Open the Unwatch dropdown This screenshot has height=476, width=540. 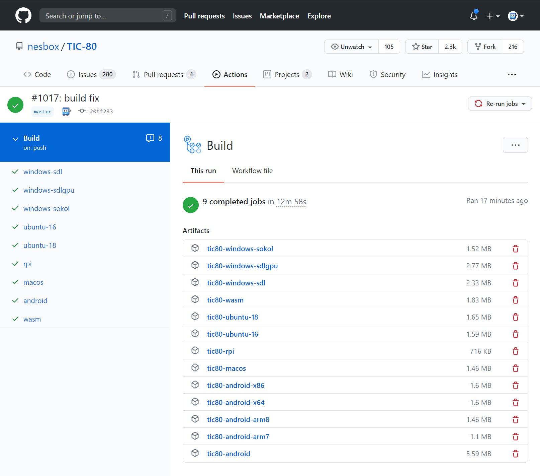[351, 47]
